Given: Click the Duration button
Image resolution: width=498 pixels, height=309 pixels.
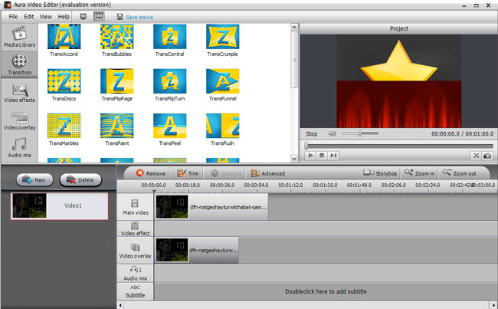Looking at the screenshot, I should coord(226,173).
